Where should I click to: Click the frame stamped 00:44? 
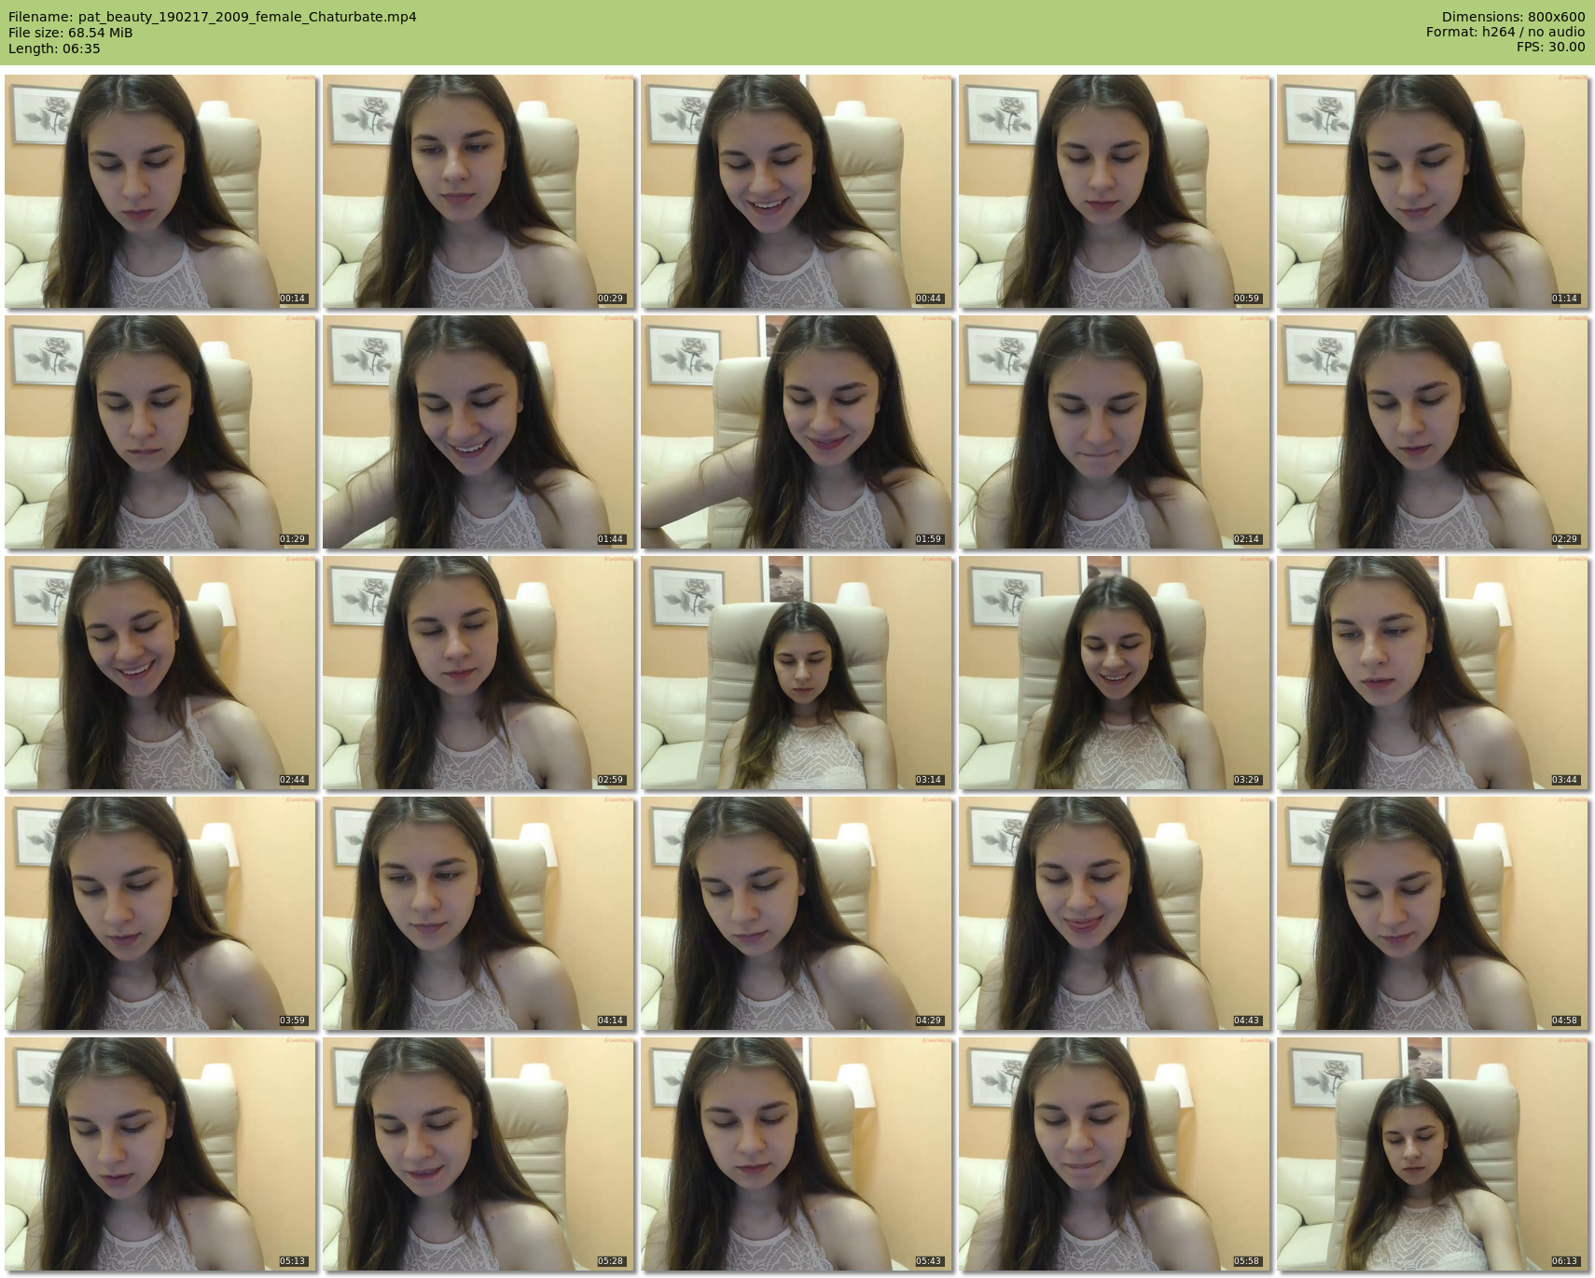(x=797, y=191)
